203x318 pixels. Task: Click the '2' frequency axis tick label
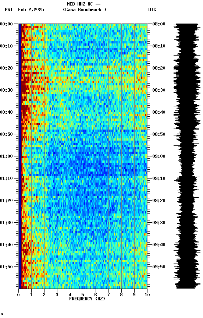coord(44,295)
